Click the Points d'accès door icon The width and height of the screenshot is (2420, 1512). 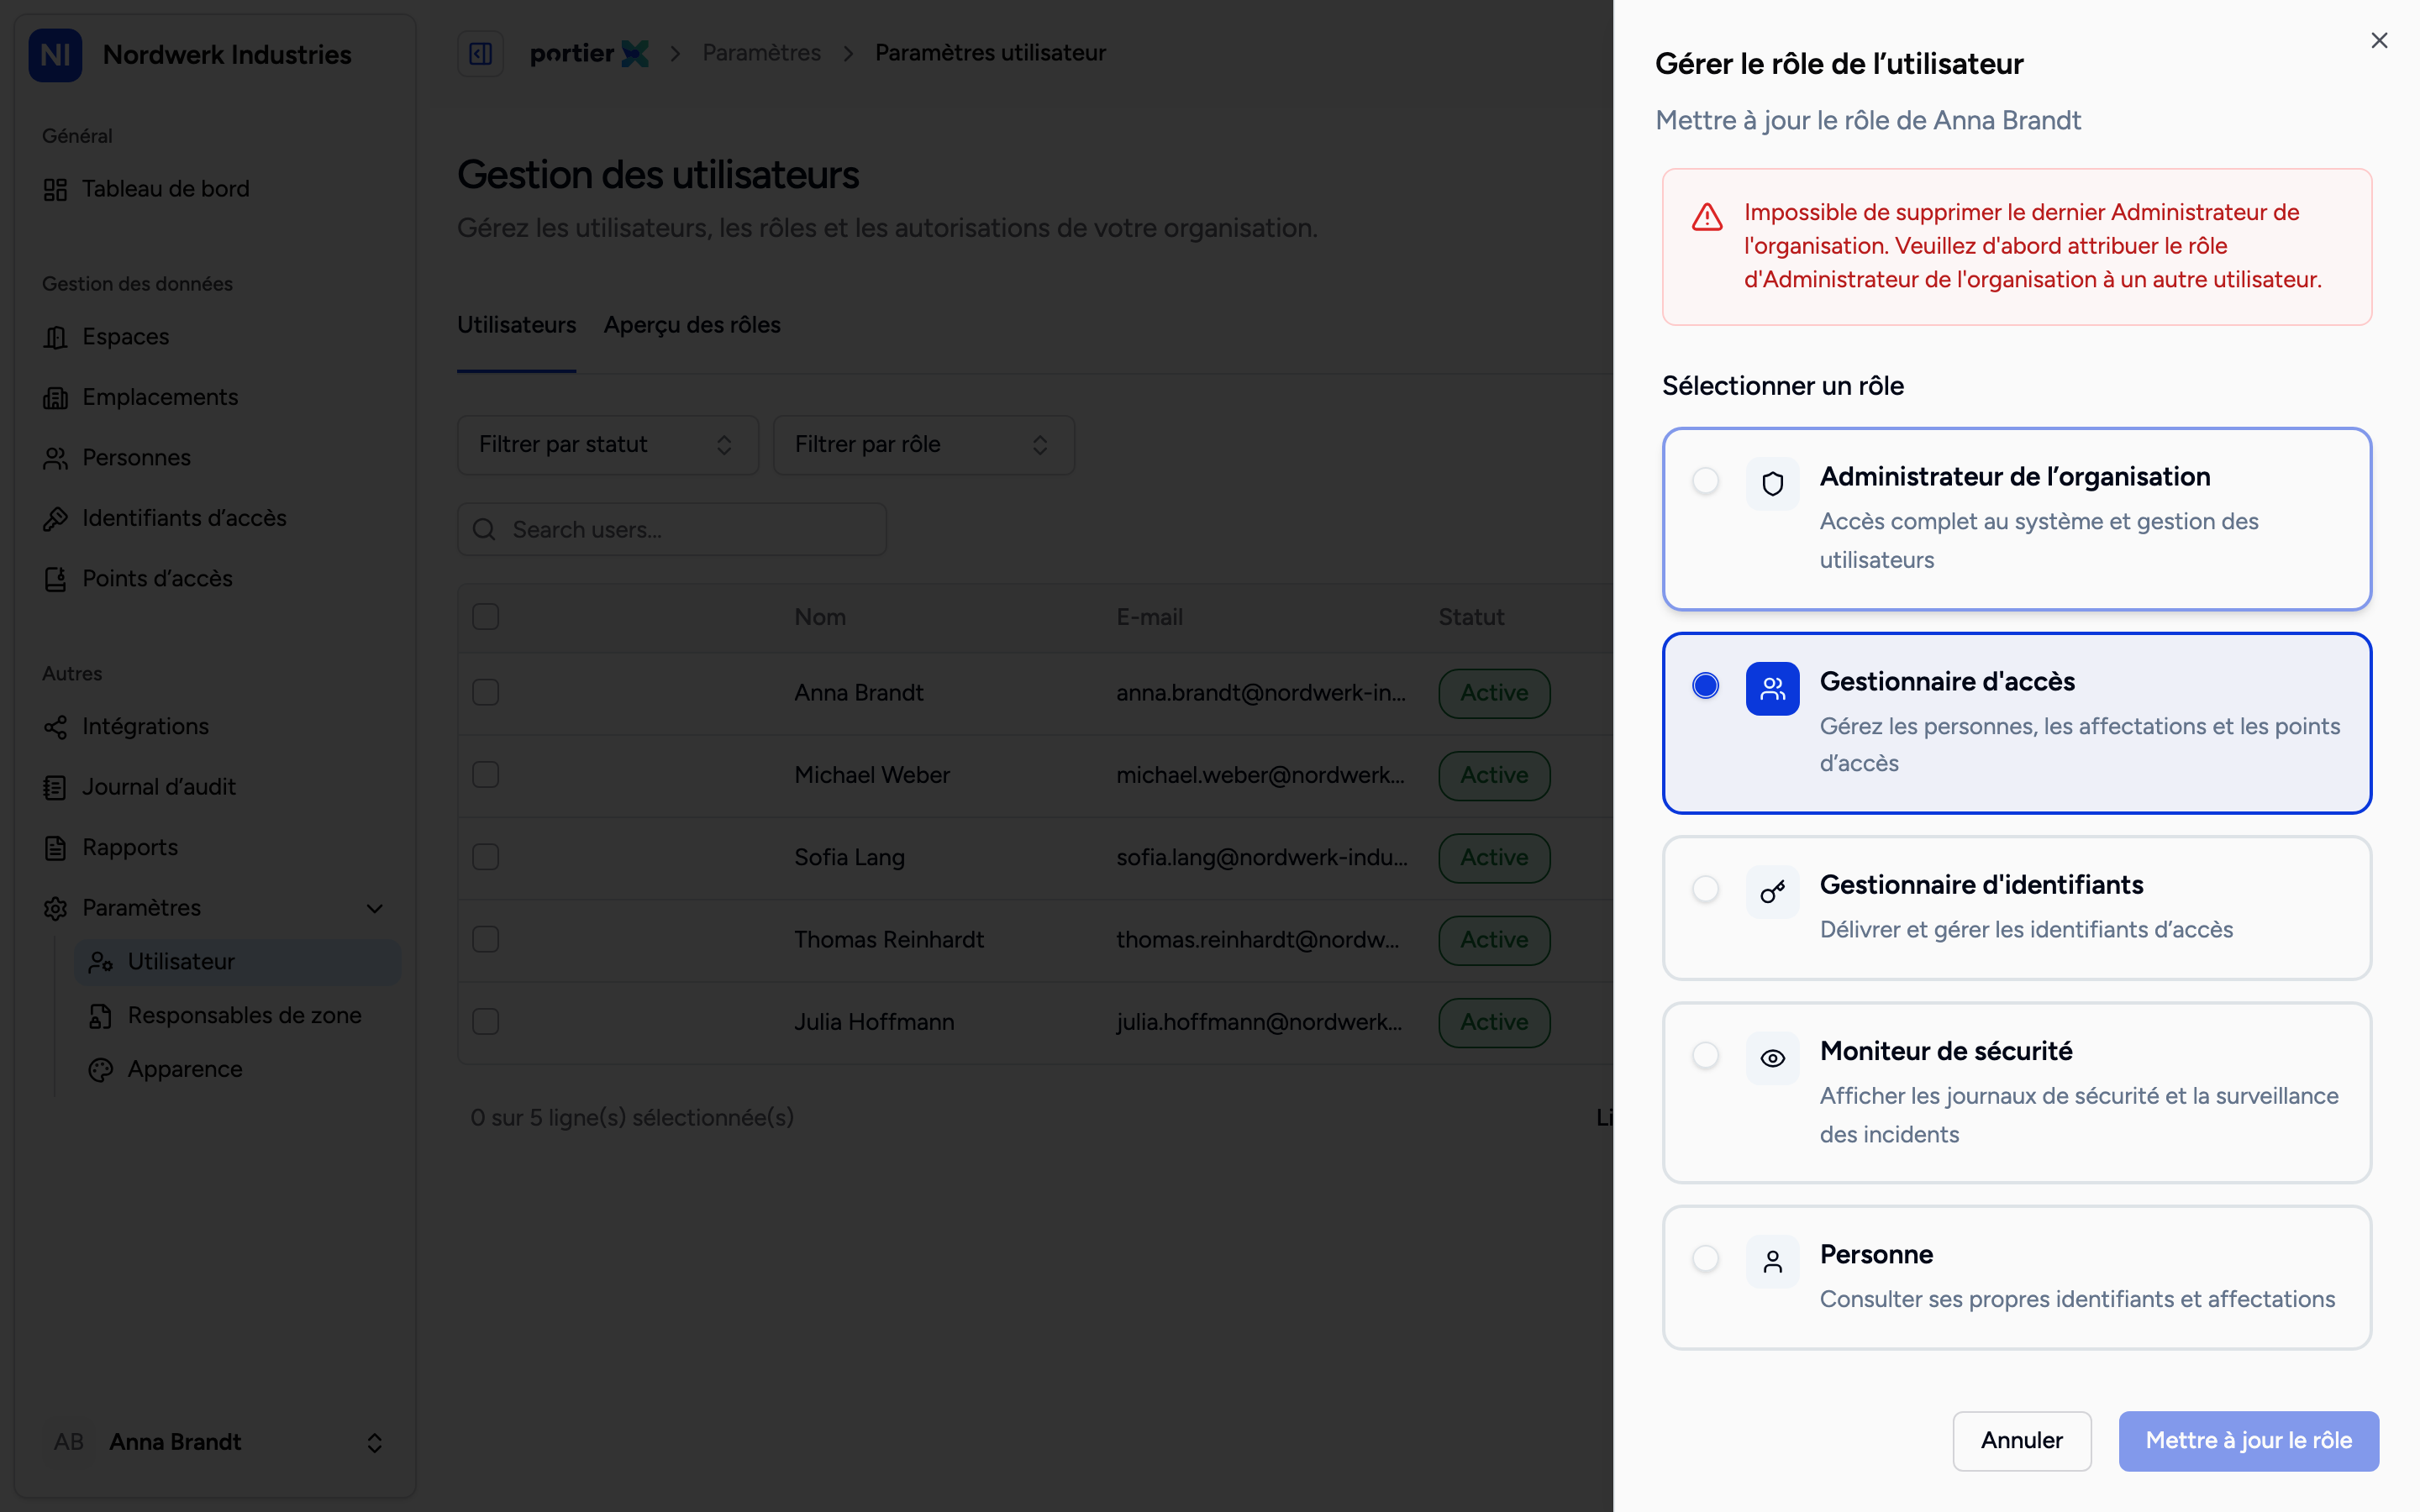pos(55,579)
